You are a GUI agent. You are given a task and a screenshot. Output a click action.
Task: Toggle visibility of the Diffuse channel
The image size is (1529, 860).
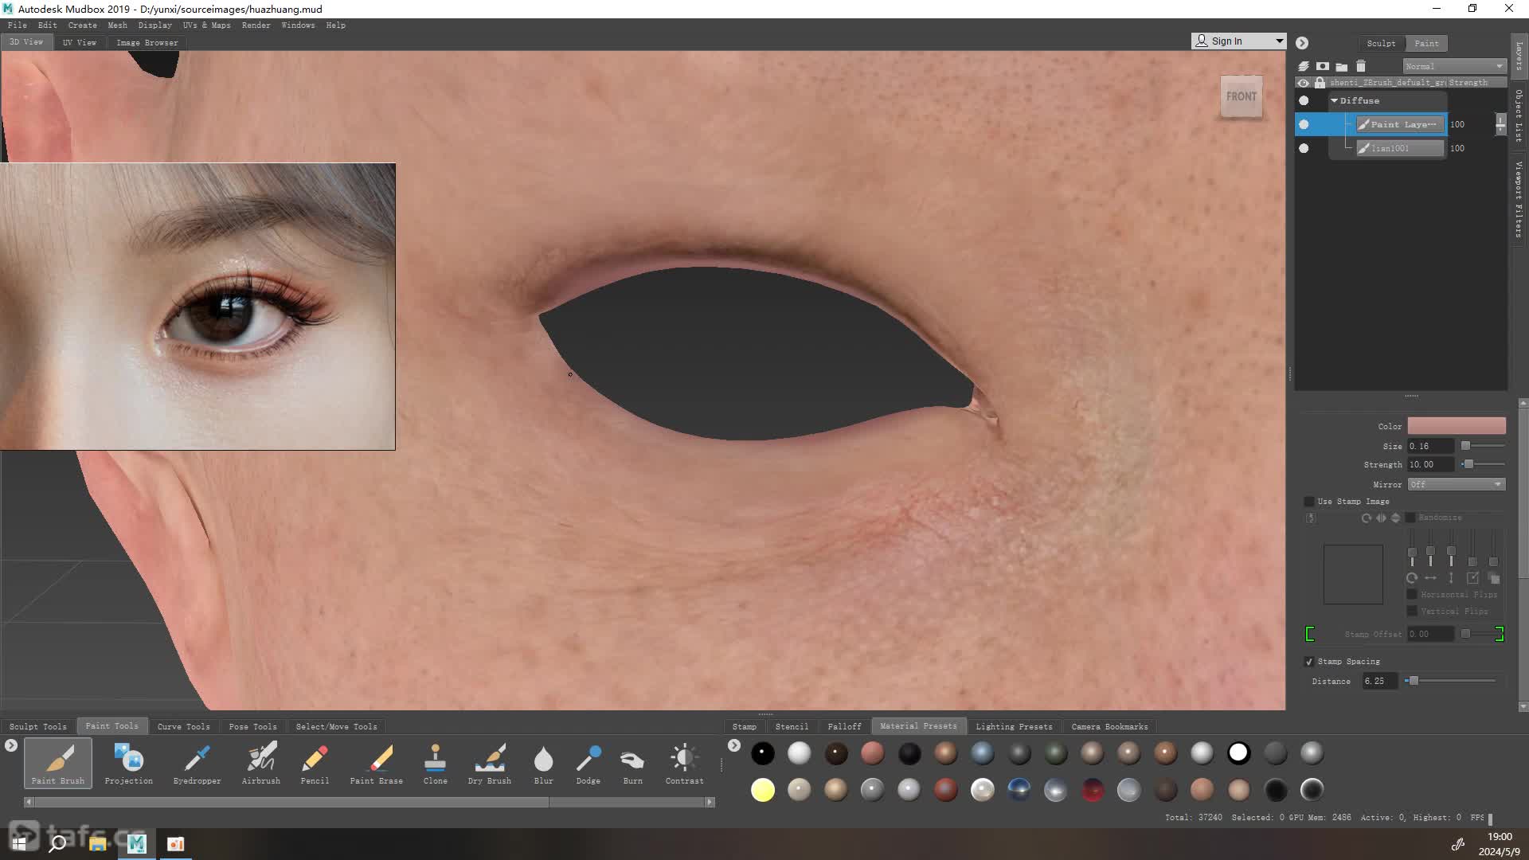[1304, 100]
